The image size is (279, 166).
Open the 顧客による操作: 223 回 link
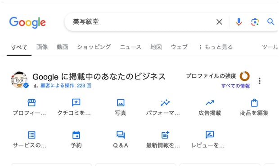[x=66, y=86]
